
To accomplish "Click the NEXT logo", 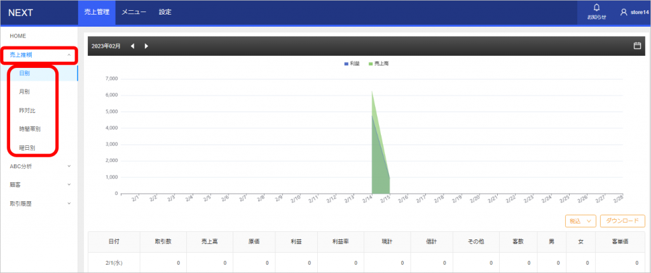I will pyautogui.click(x=21, y=12).
